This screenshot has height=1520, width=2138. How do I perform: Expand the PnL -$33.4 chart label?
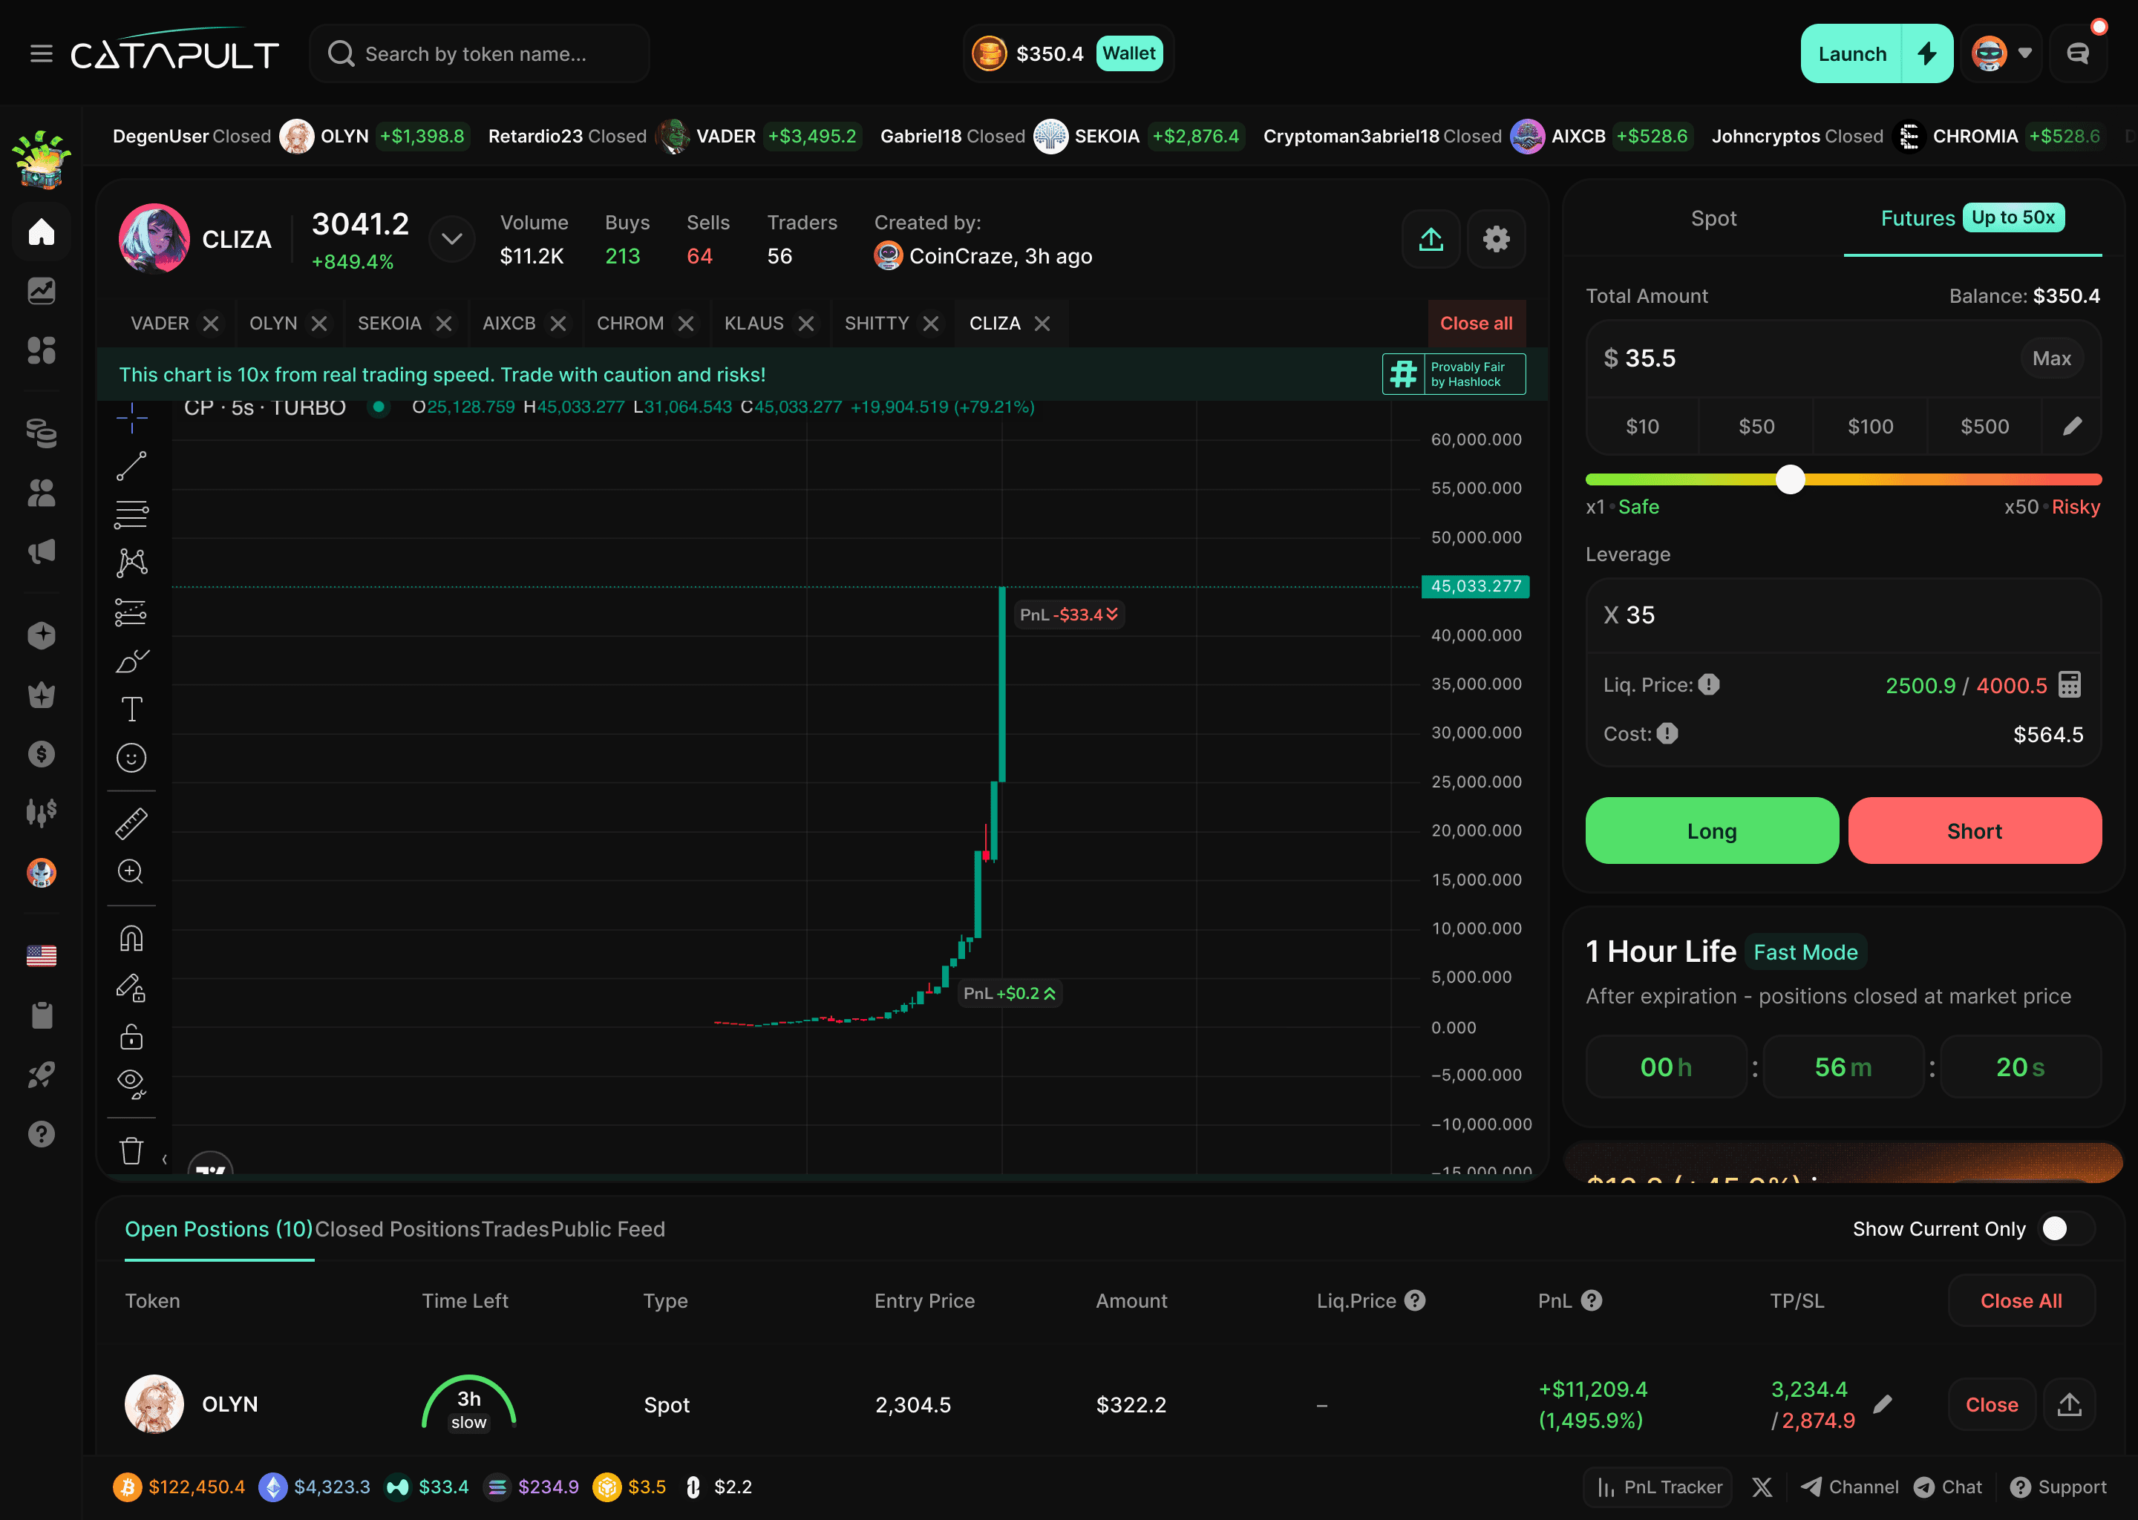(1112, 614)
